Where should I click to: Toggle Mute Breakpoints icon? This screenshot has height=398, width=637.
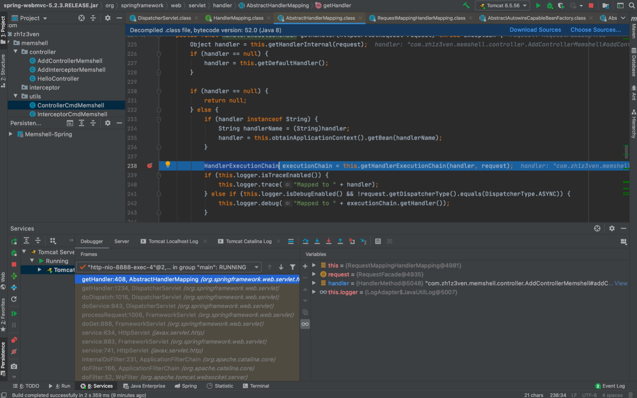click(14, 351)
